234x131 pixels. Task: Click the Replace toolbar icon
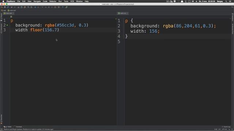(31, 7)
